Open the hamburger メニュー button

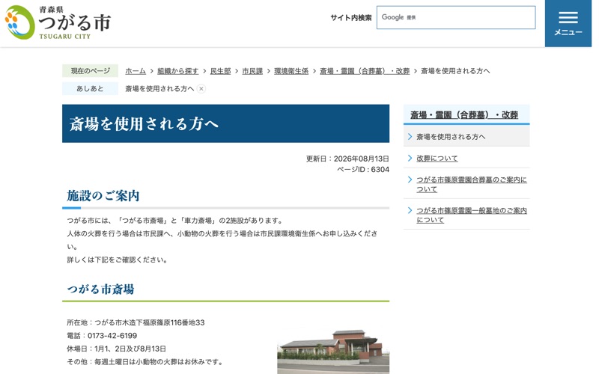[x=568, y=23]
